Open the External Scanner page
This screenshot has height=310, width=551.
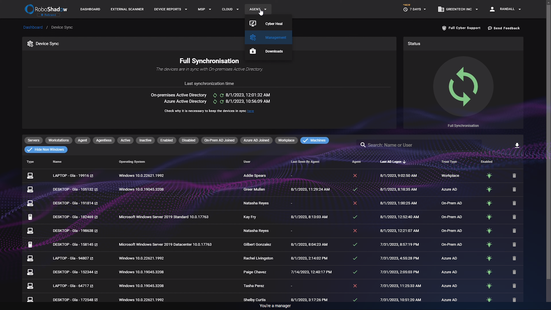point(127,9)
